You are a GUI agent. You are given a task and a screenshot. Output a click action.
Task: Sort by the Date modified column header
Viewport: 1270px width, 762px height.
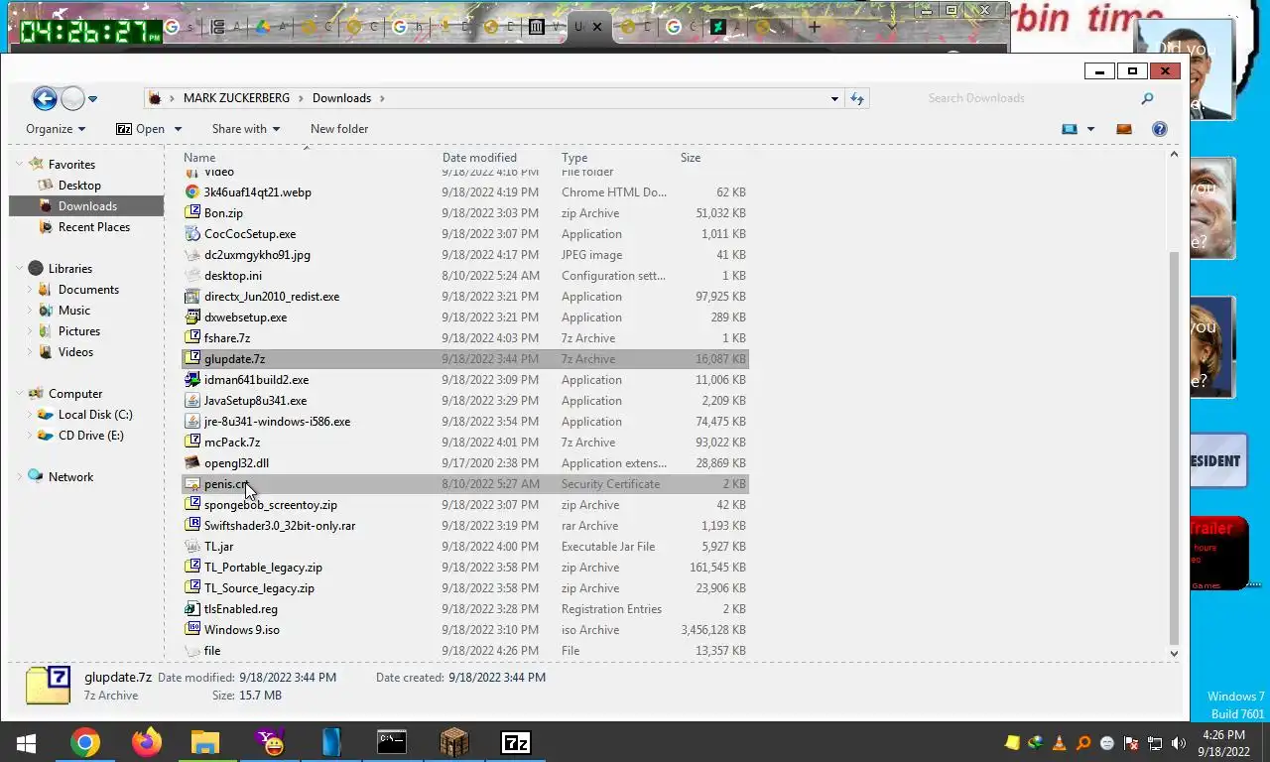tap(479, 158)
